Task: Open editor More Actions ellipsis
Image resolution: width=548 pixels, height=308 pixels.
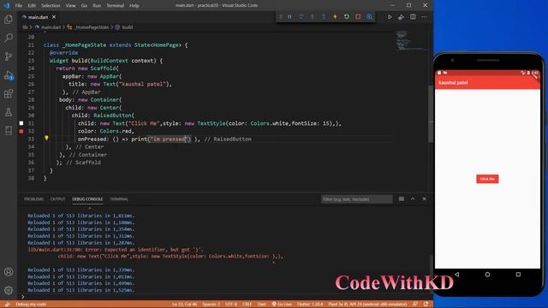Action: pyautogui.click(x=424, y=17)
